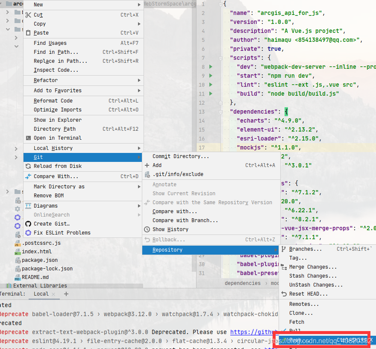The height and width of the screenshot is (349, 376).
Task: Click the Reload from Disk icon
Action: [28, 166]
